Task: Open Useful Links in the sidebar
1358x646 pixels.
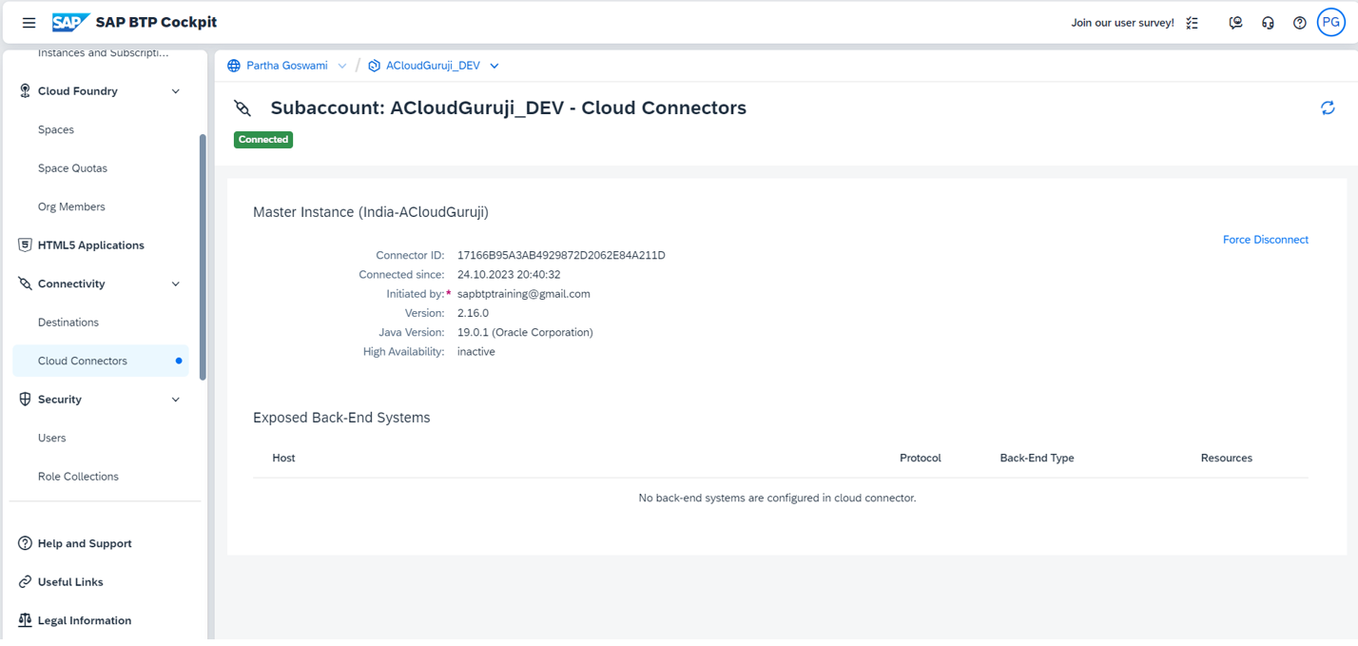Action: point(70,582)
